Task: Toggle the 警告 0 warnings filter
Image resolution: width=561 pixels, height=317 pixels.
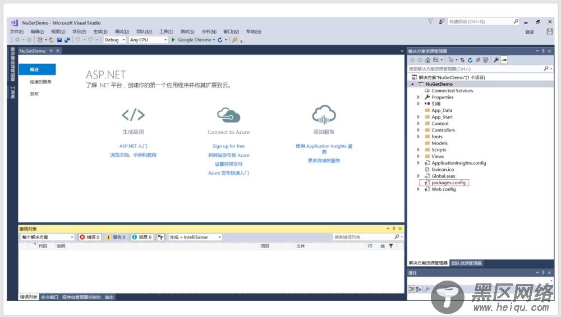Action: tap(116, 237)
